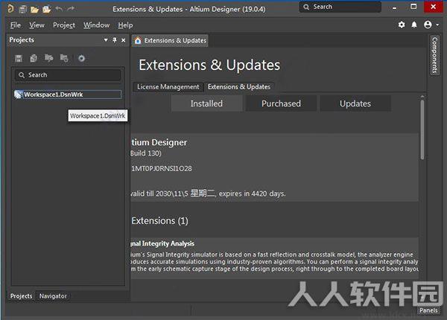Switch to Navigator bottom tab

[53, 296]
